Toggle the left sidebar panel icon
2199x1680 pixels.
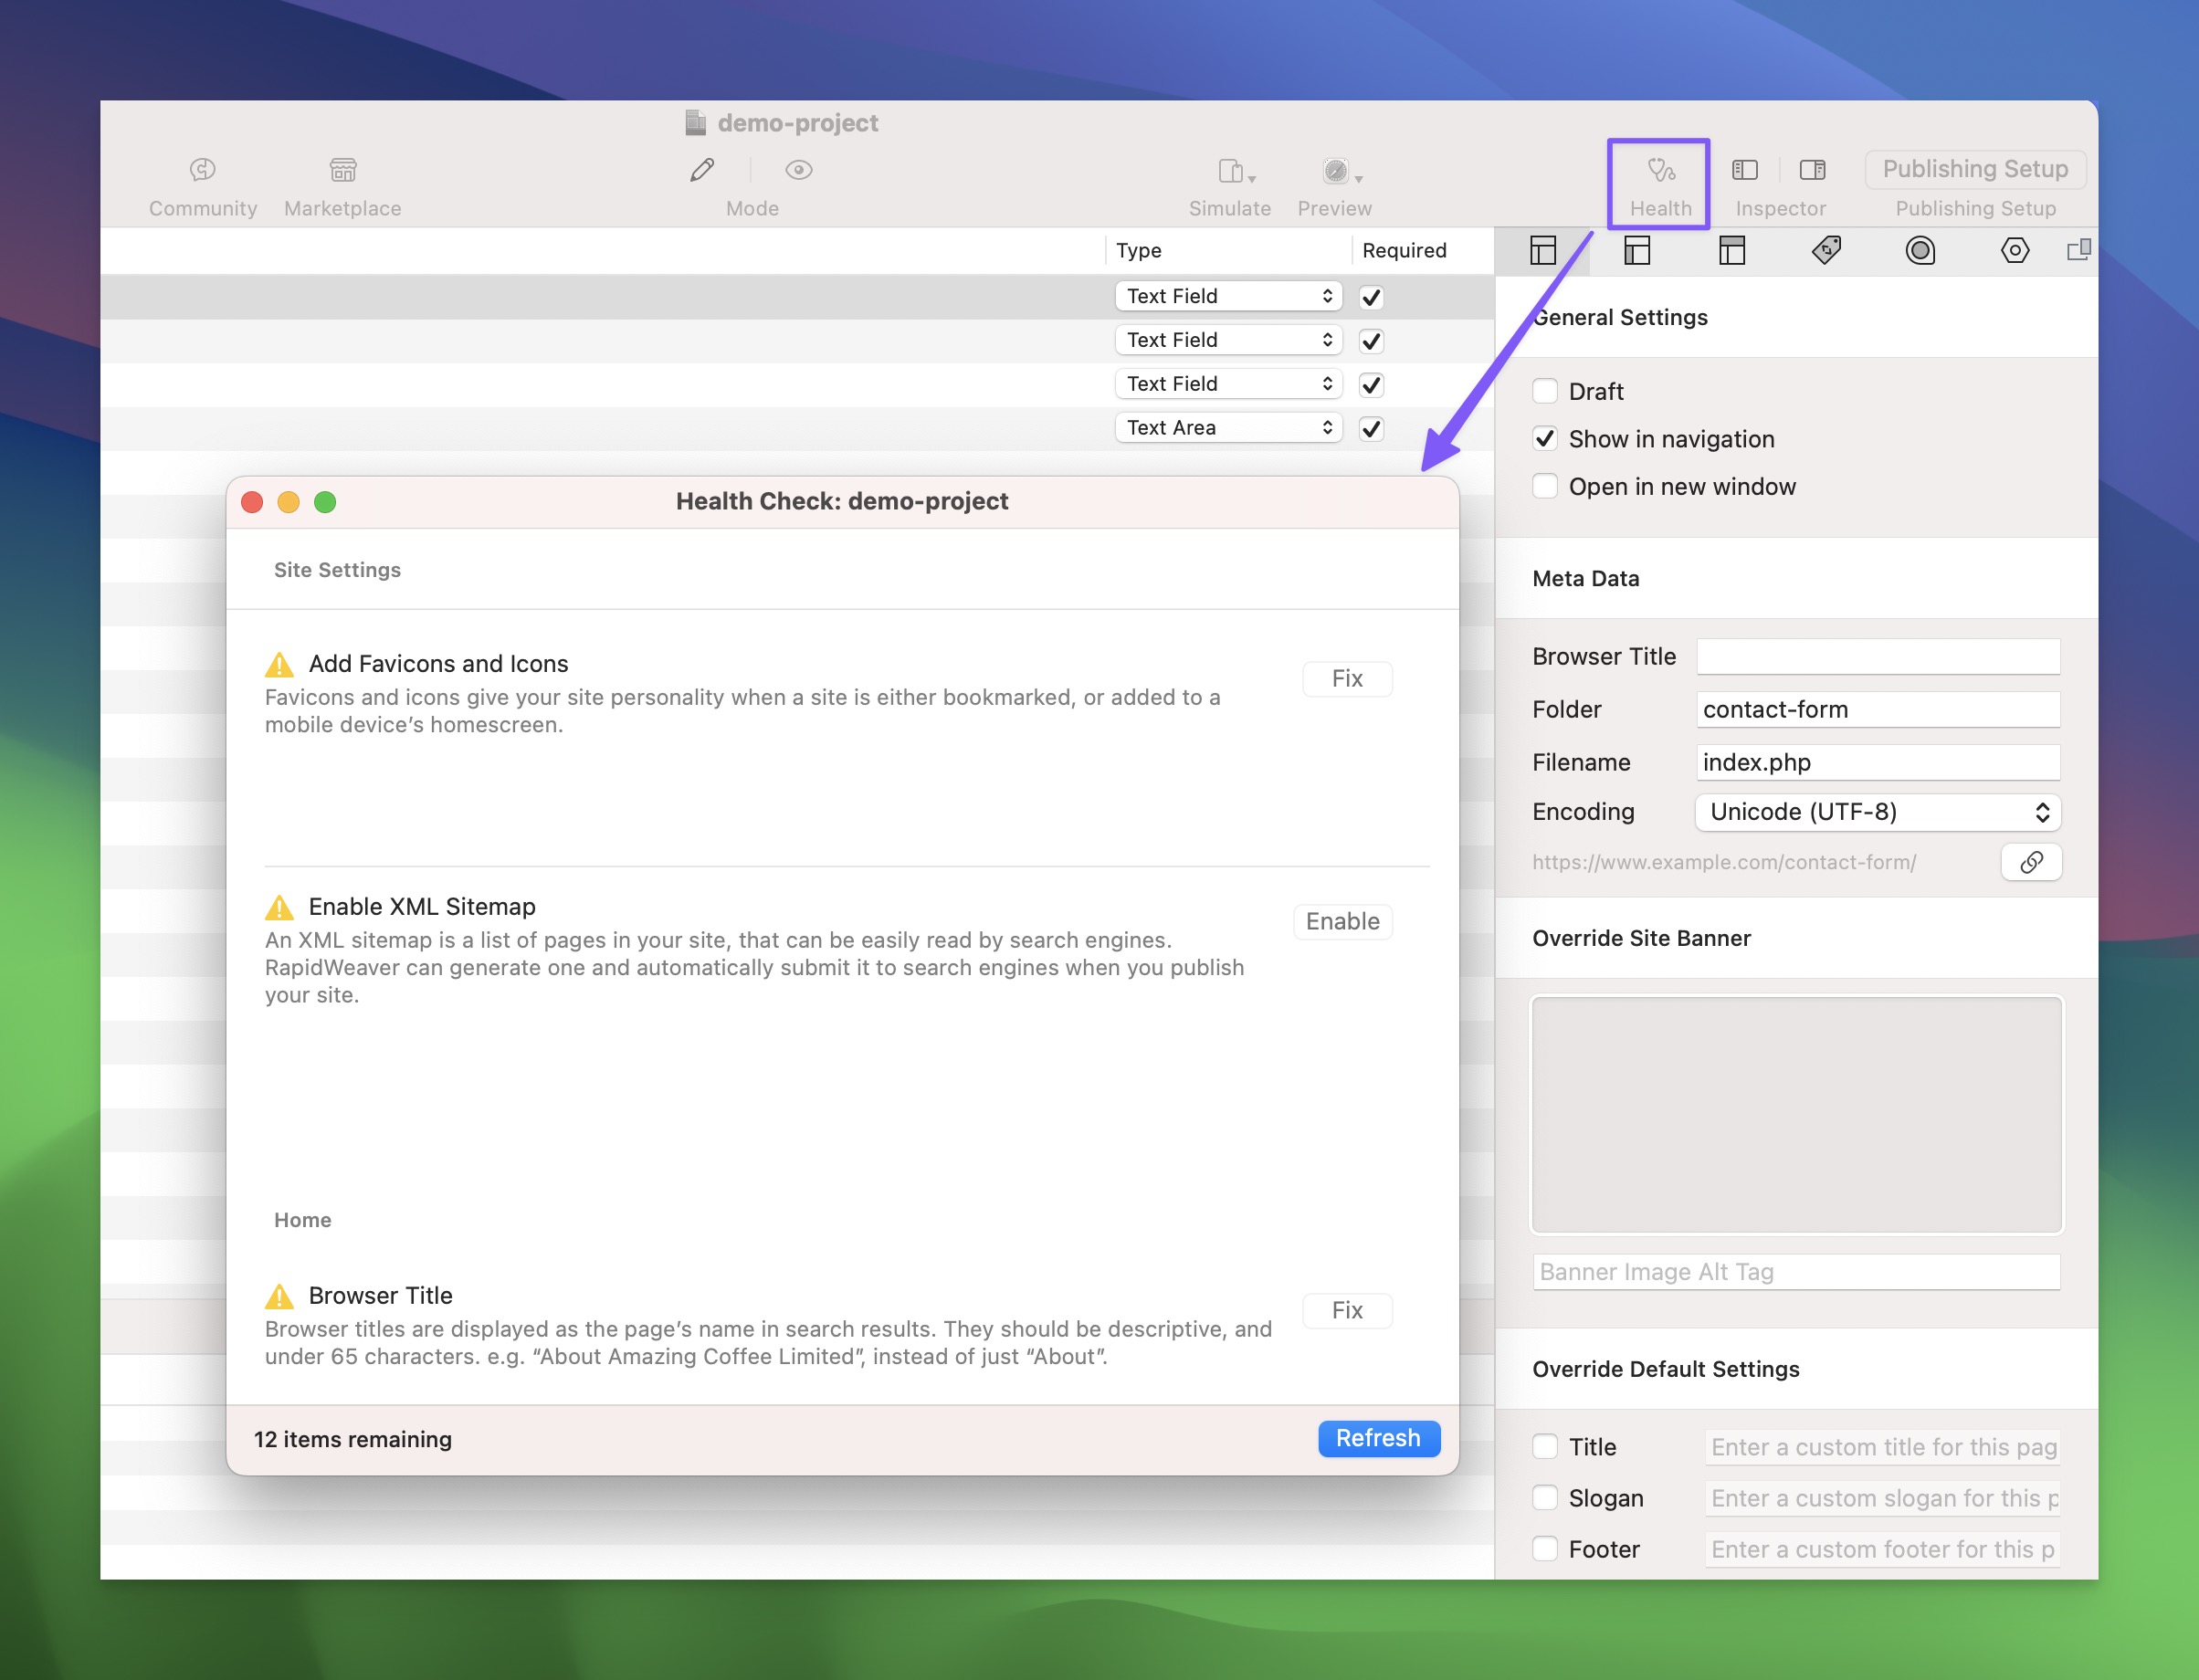click(x=1744, y=171)
